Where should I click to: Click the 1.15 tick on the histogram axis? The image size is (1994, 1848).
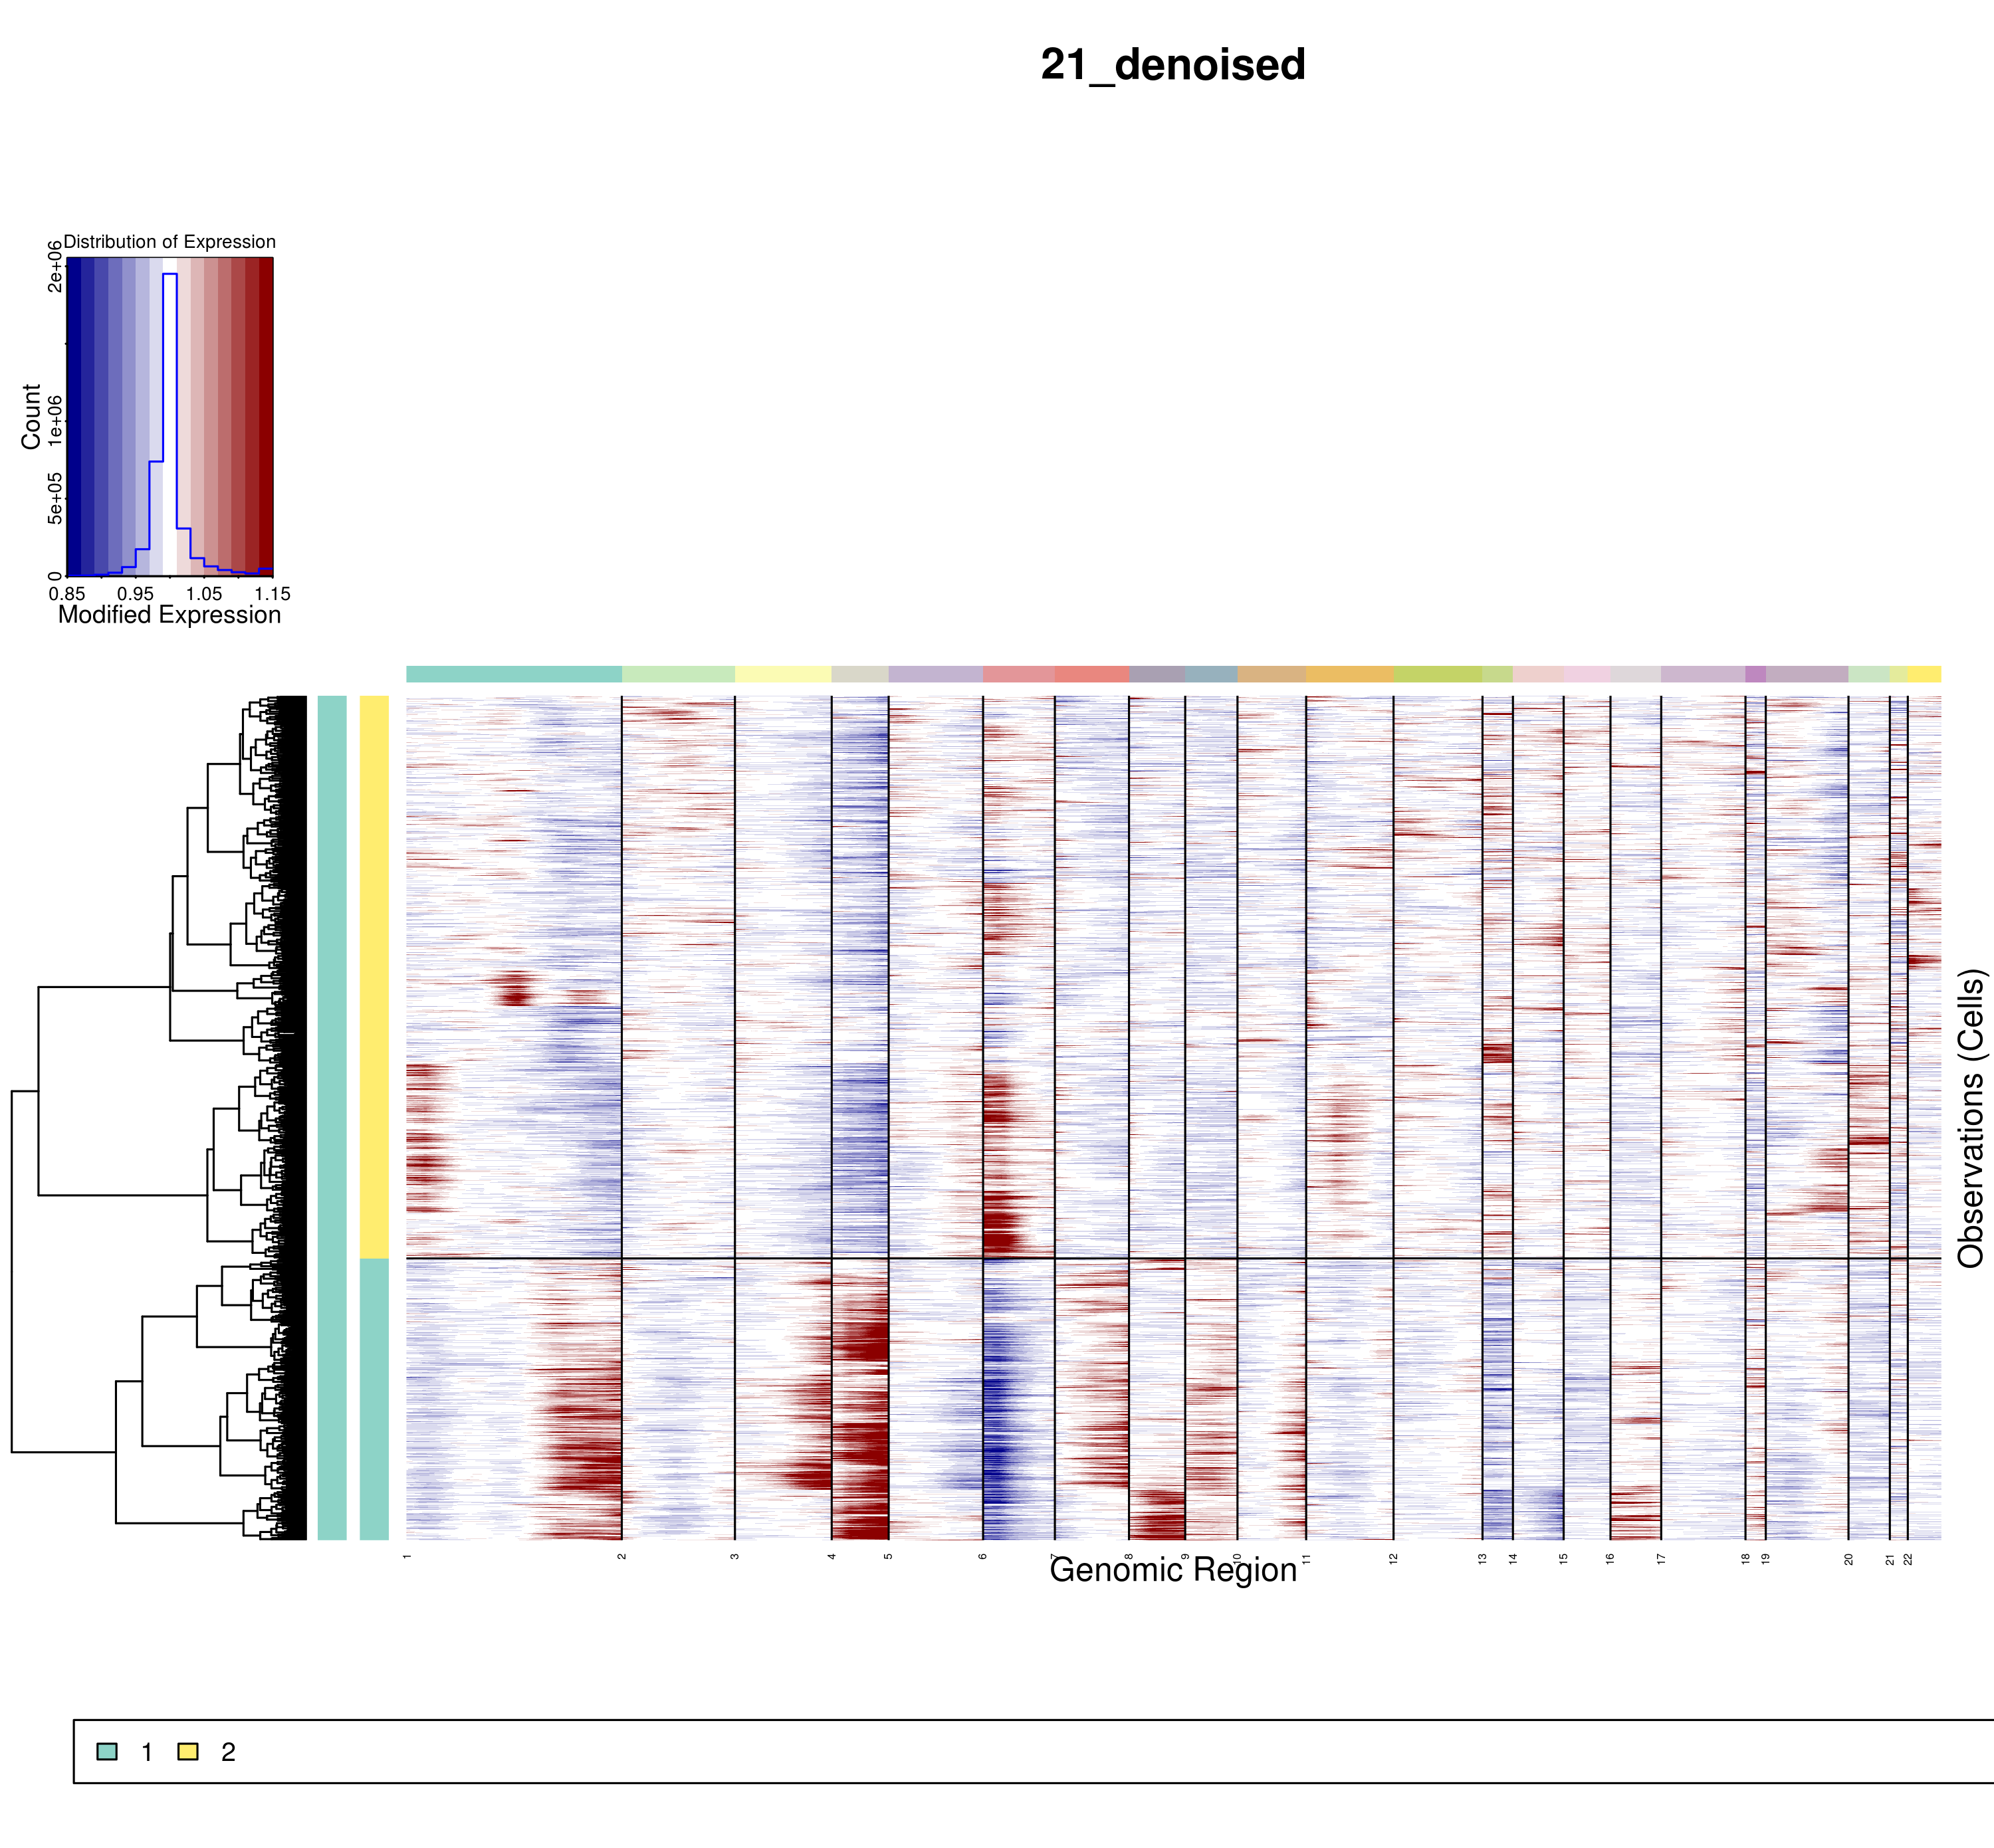[x=272, y=593]
